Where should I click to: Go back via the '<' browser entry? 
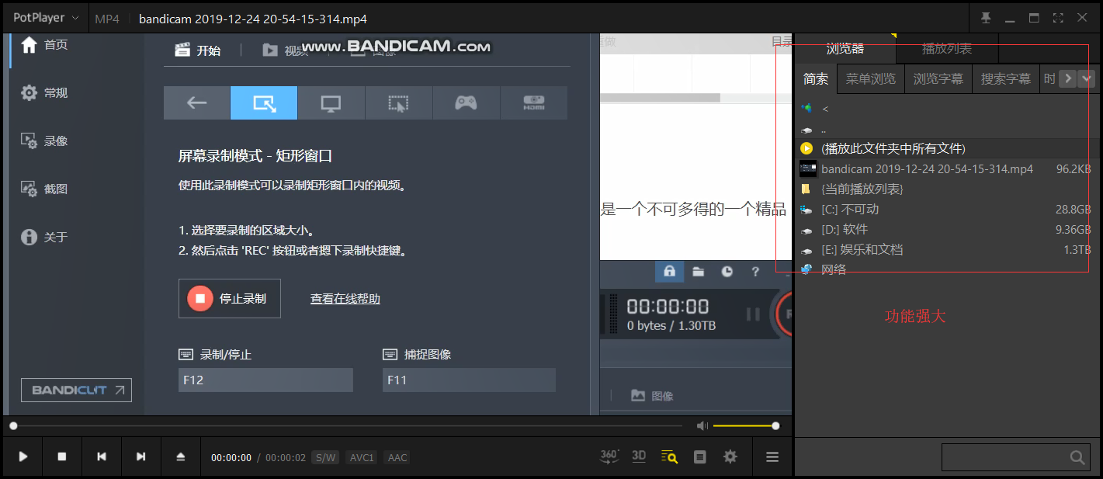(947, 109)
